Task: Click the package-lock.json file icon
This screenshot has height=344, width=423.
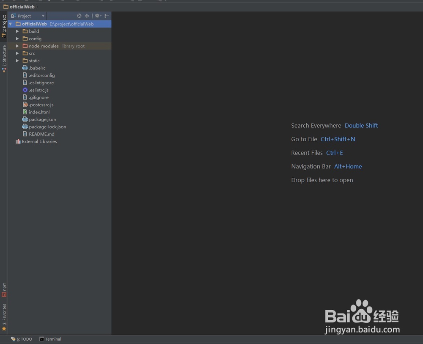Action: [x=25, y=127]
